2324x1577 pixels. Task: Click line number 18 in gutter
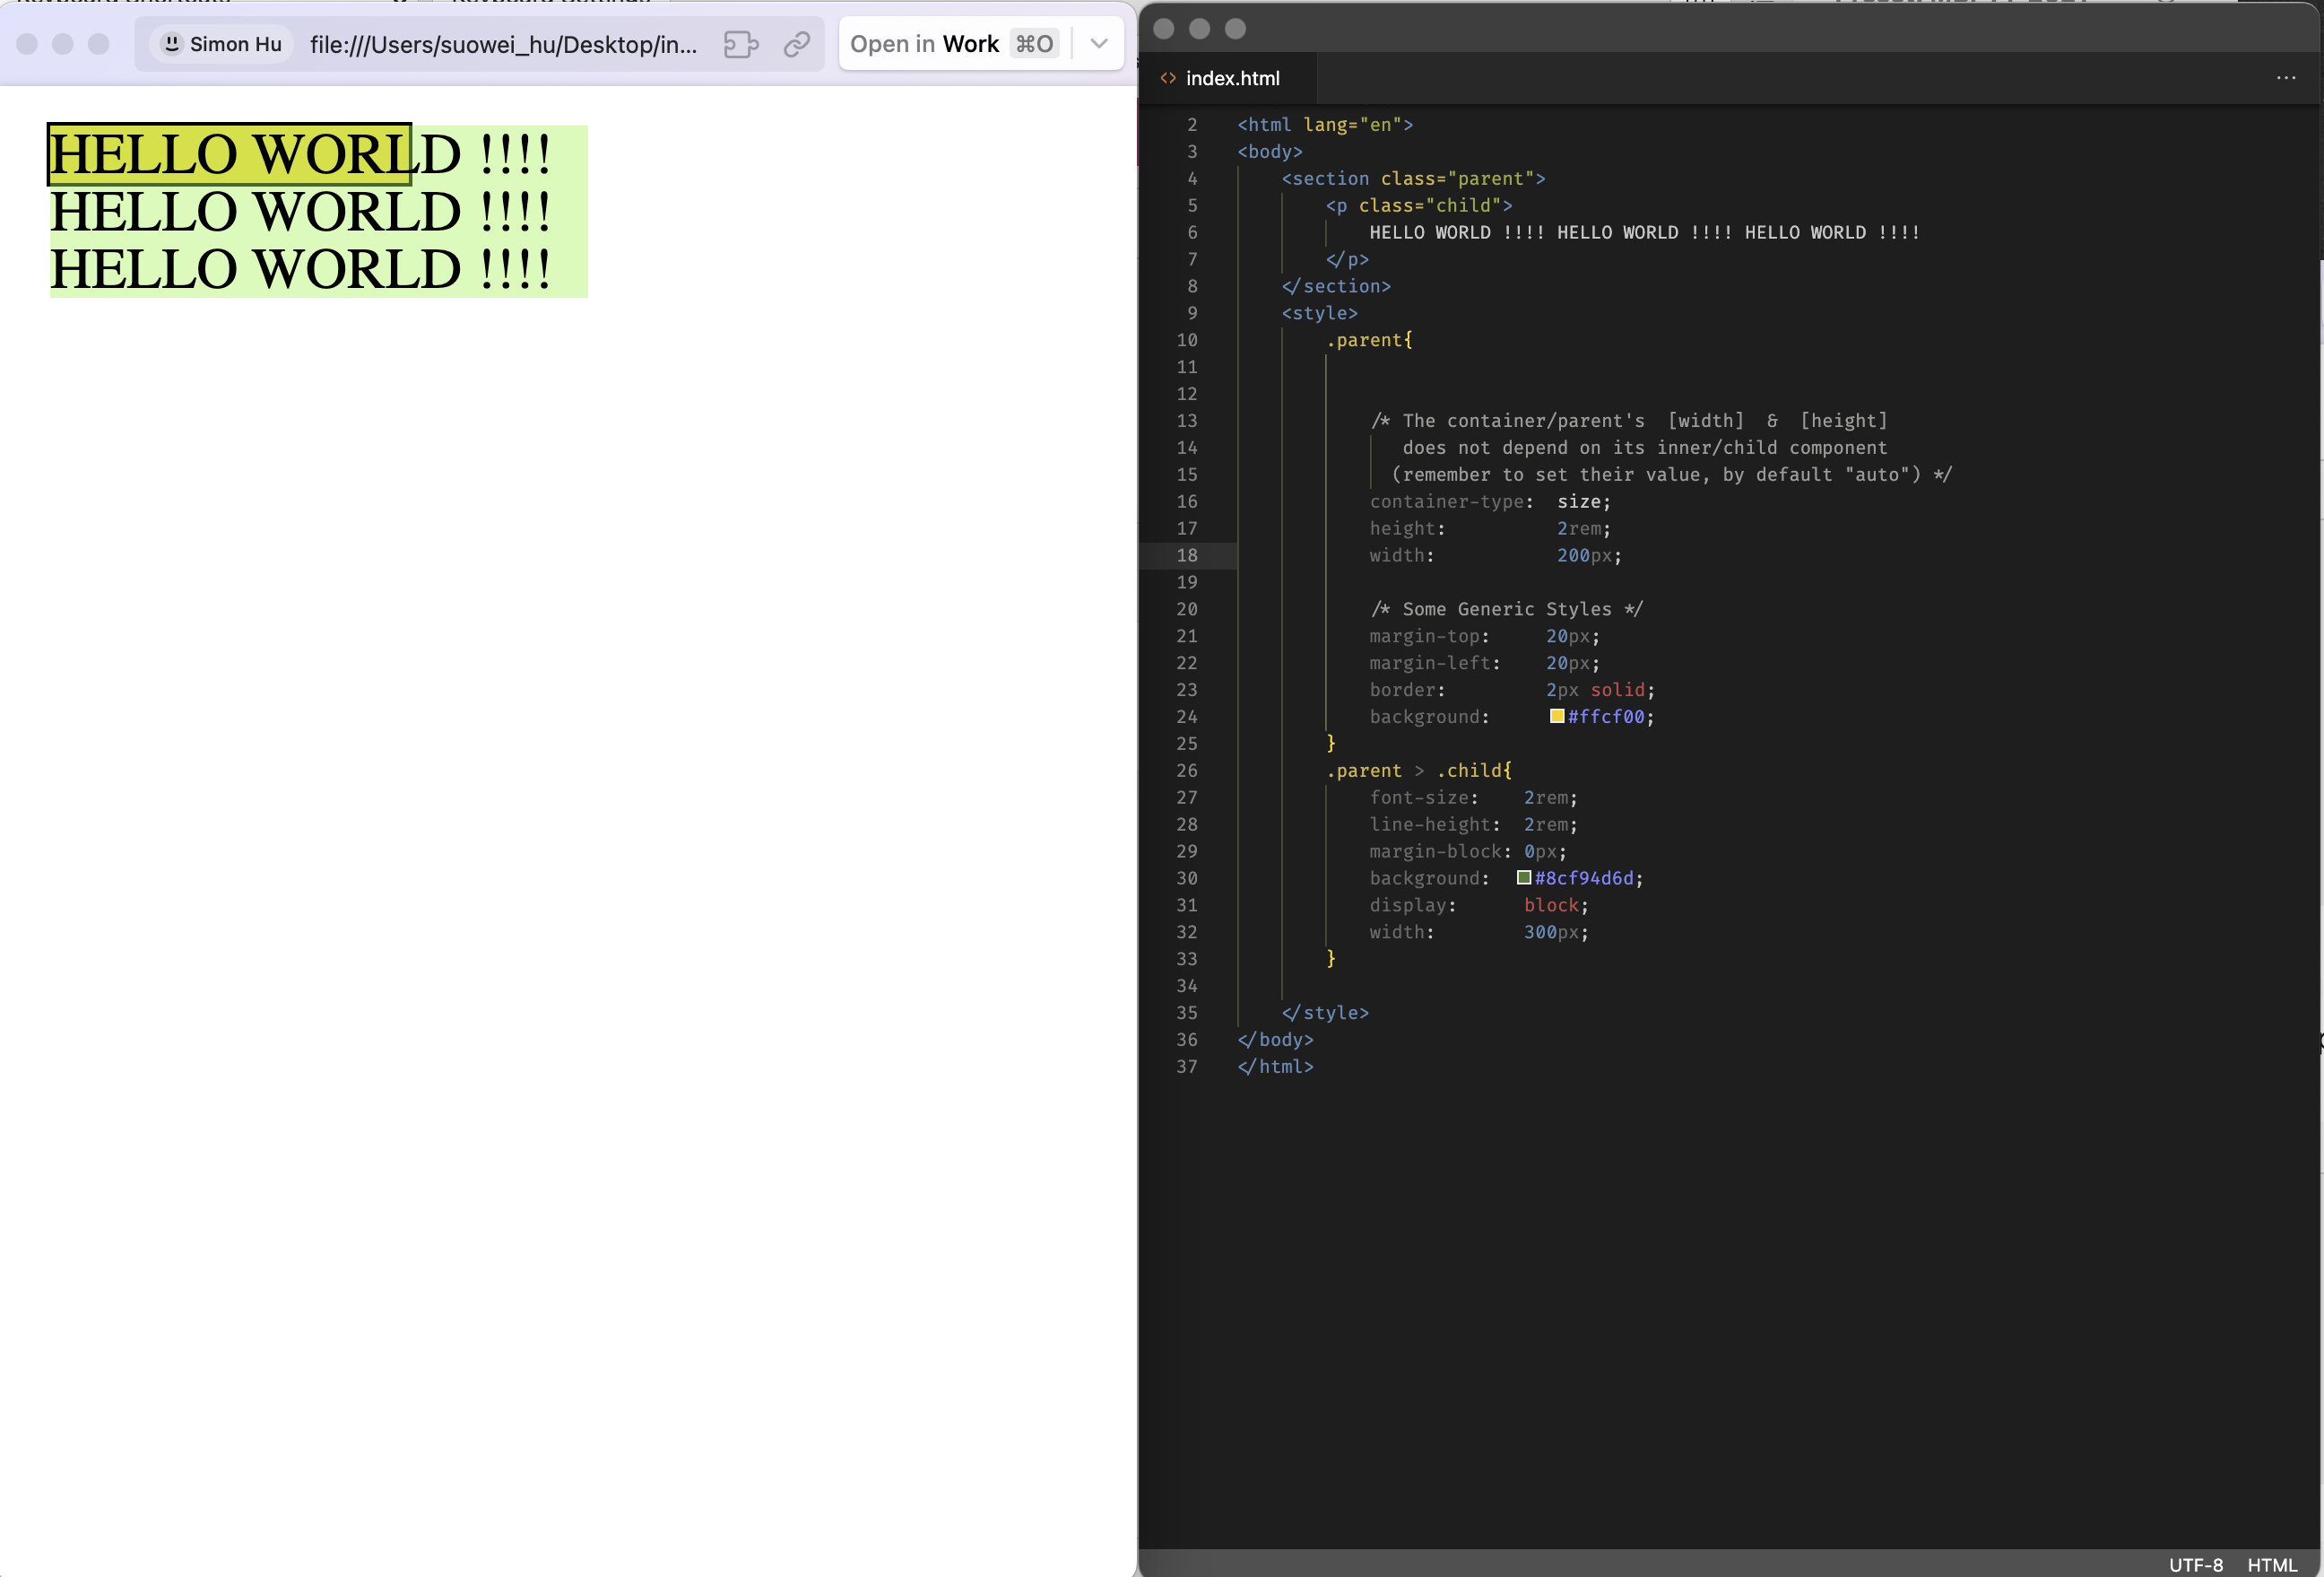tap(1186, 555)
